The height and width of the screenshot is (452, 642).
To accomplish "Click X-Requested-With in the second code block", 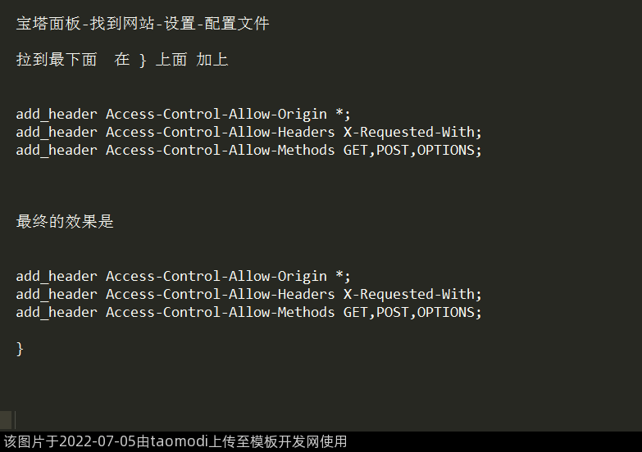I will [x=410, y=294].
